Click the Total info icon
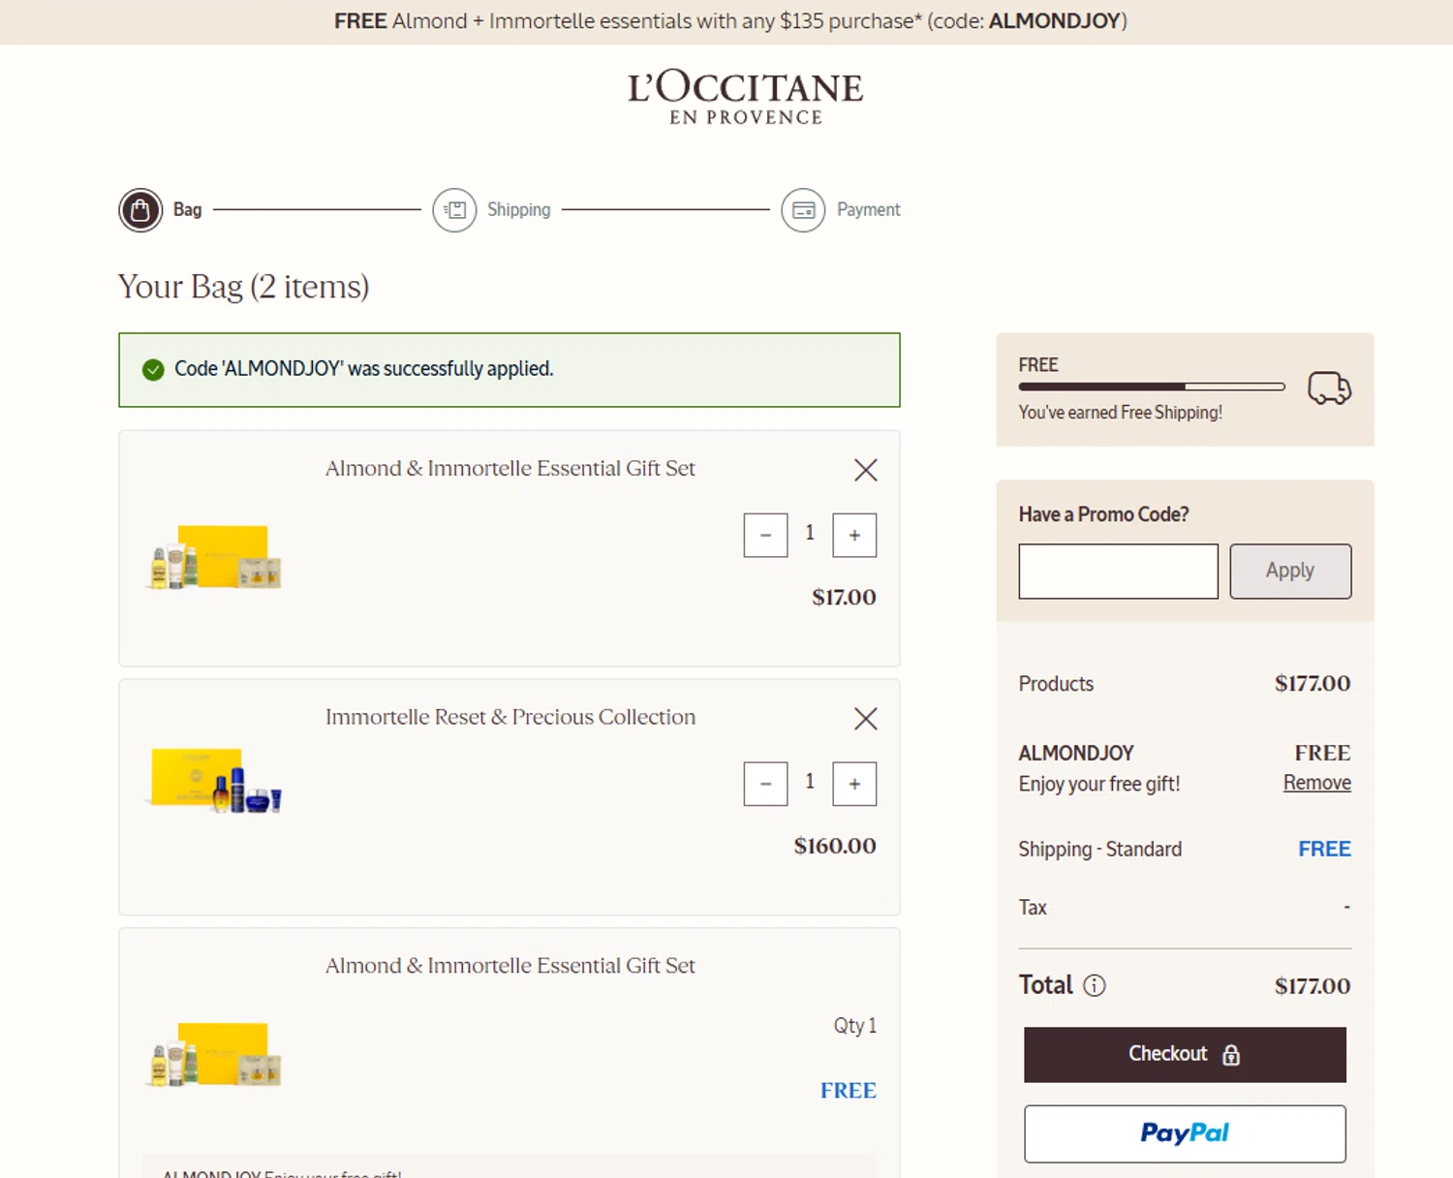 pos(1095,985)
